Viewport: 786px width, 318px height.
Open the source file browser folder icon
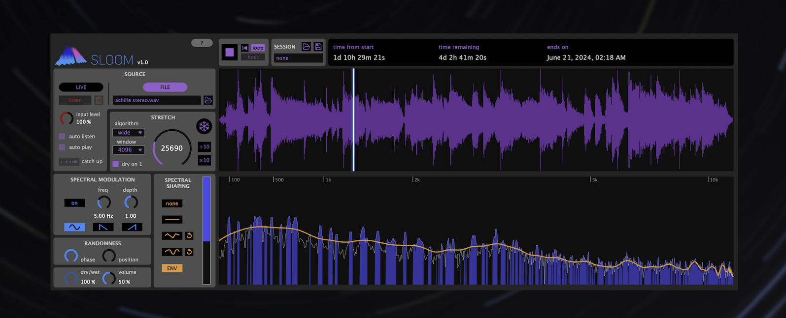208,100
